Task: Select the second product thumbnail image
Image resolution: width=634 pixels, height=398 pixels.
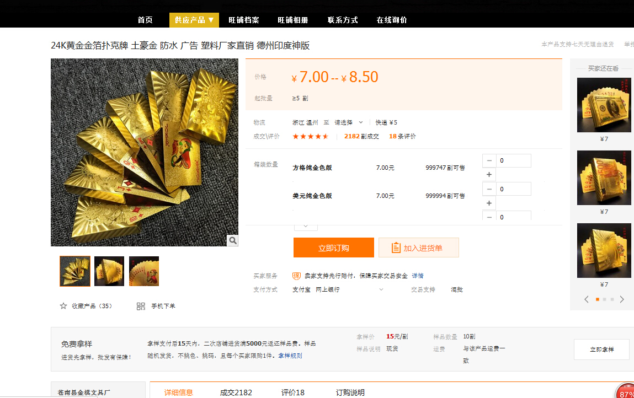Action: 109,271
